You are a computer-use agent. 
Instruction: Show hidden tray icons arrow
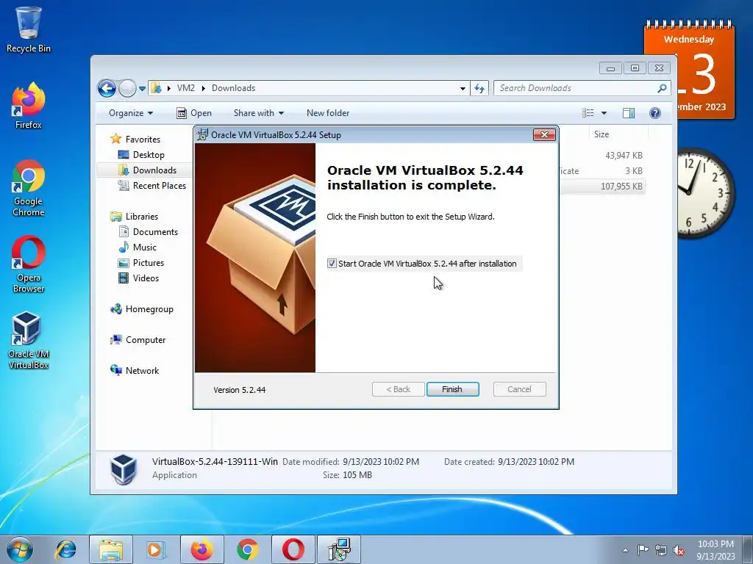(x=625, y=550)
